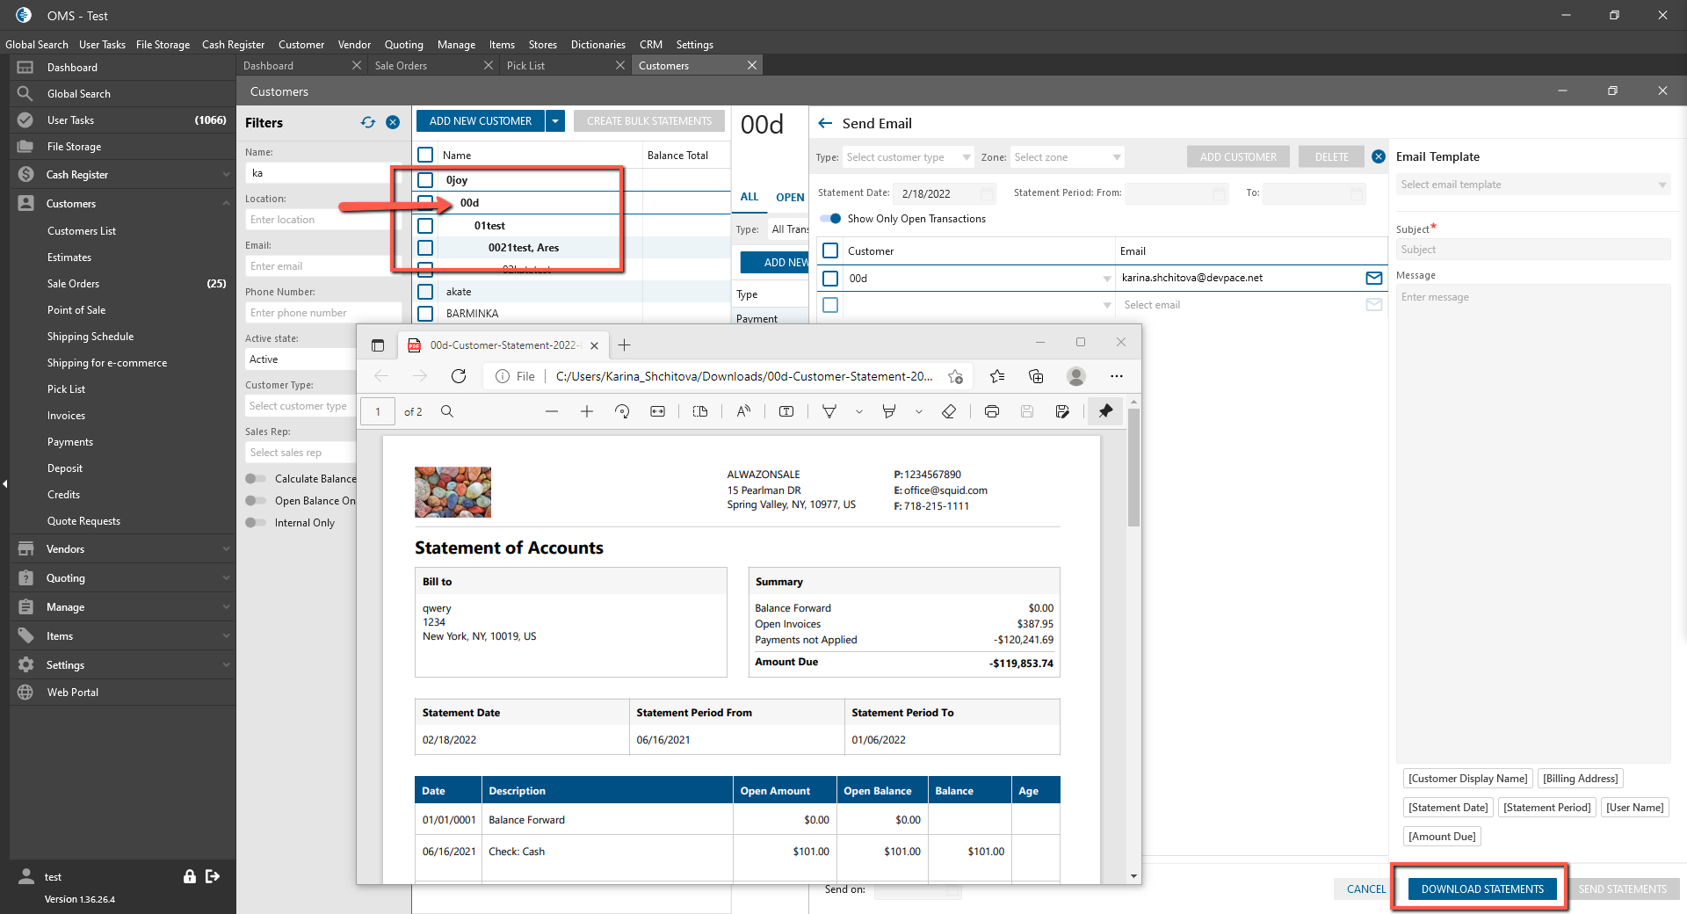This screenshot has width=1687, height=914.
Task: Tick the select-all checkbox beside Name header
Action: point(425,155)
